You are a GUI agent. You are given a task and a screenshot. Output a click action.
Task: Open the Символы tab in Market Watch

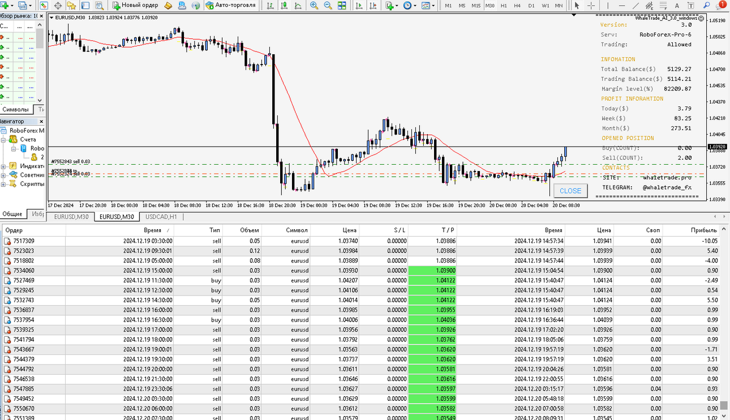point(15,109)
